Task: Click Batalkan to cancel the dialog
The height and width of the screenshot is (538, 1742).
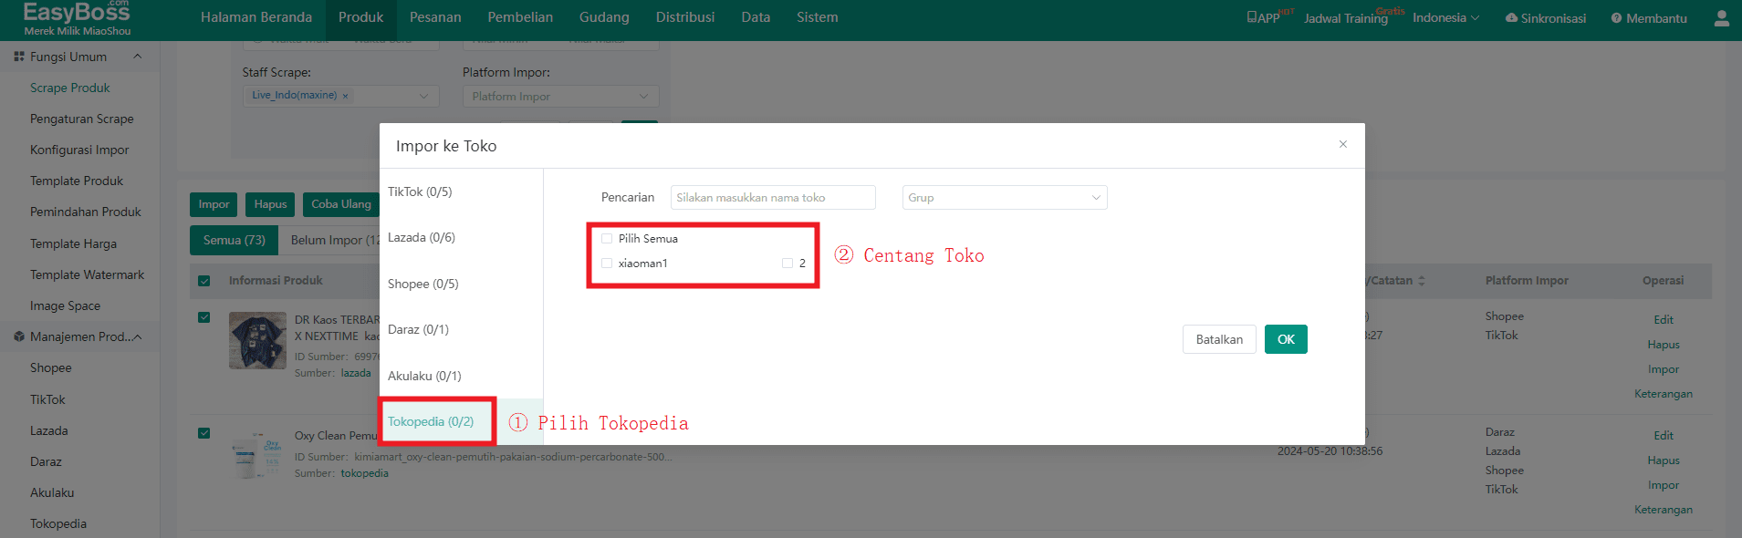Action: click(x=1219, y=339)
